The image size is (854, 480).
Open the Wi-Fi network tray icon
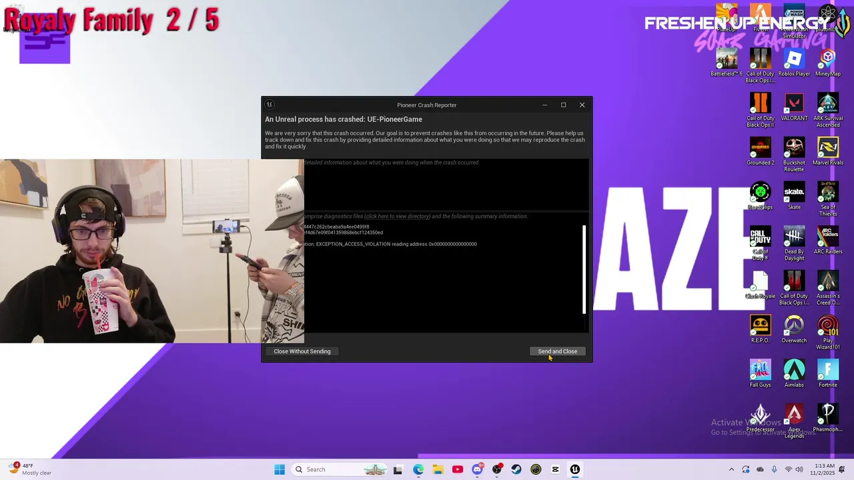pos(789,469)
